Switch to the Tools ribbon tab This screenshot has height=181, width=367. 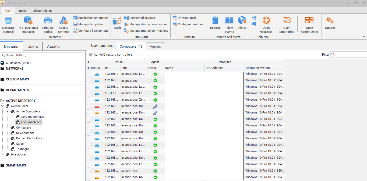22,11
